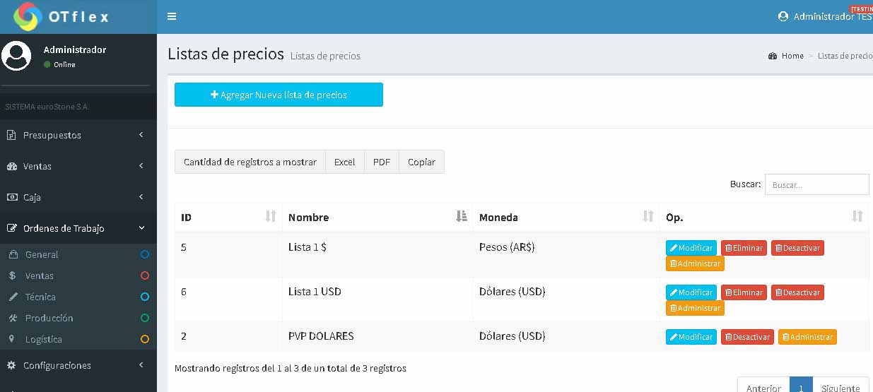Select the Técnica submenu item
This screenshot has height=392, width=873.
(40, 297)
